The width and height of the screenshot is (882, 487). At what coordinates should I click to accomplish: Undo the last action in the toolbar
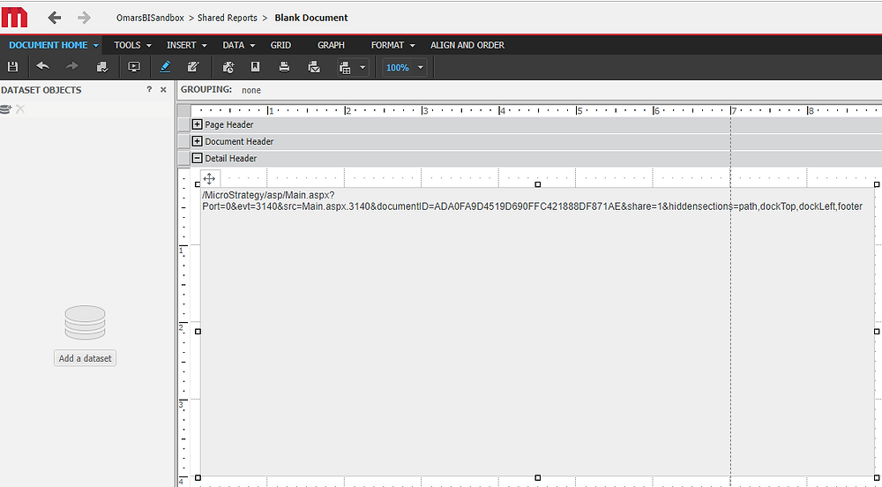pyautogui.click(x=42, y=66)
